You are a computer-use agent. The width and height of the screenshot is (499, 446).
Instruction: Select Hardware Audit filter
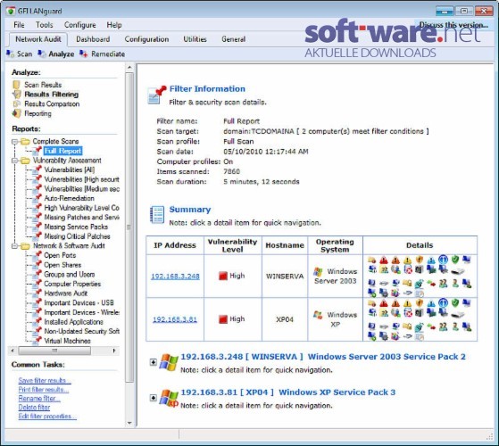pyautogui.click(x=65, y=293)
